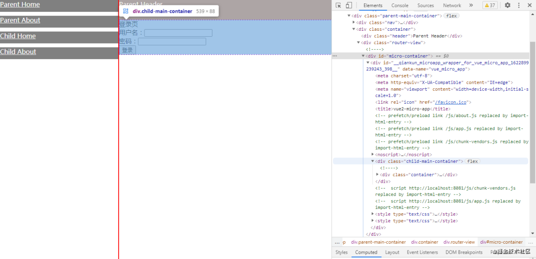Screen dimensions: 536x259
Task: Toggle the device toolbar icon
Action: click(349, 5)
